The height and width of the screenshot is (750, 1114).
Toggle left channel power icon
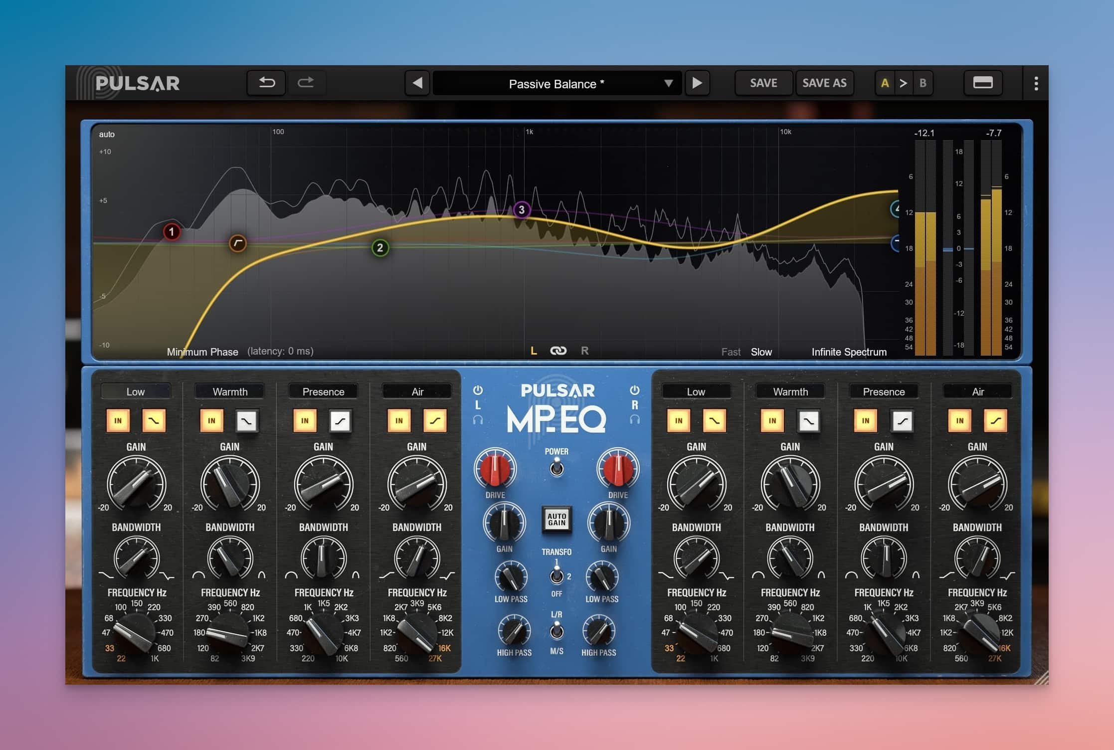pyautogui.click(x=478, y=390)
